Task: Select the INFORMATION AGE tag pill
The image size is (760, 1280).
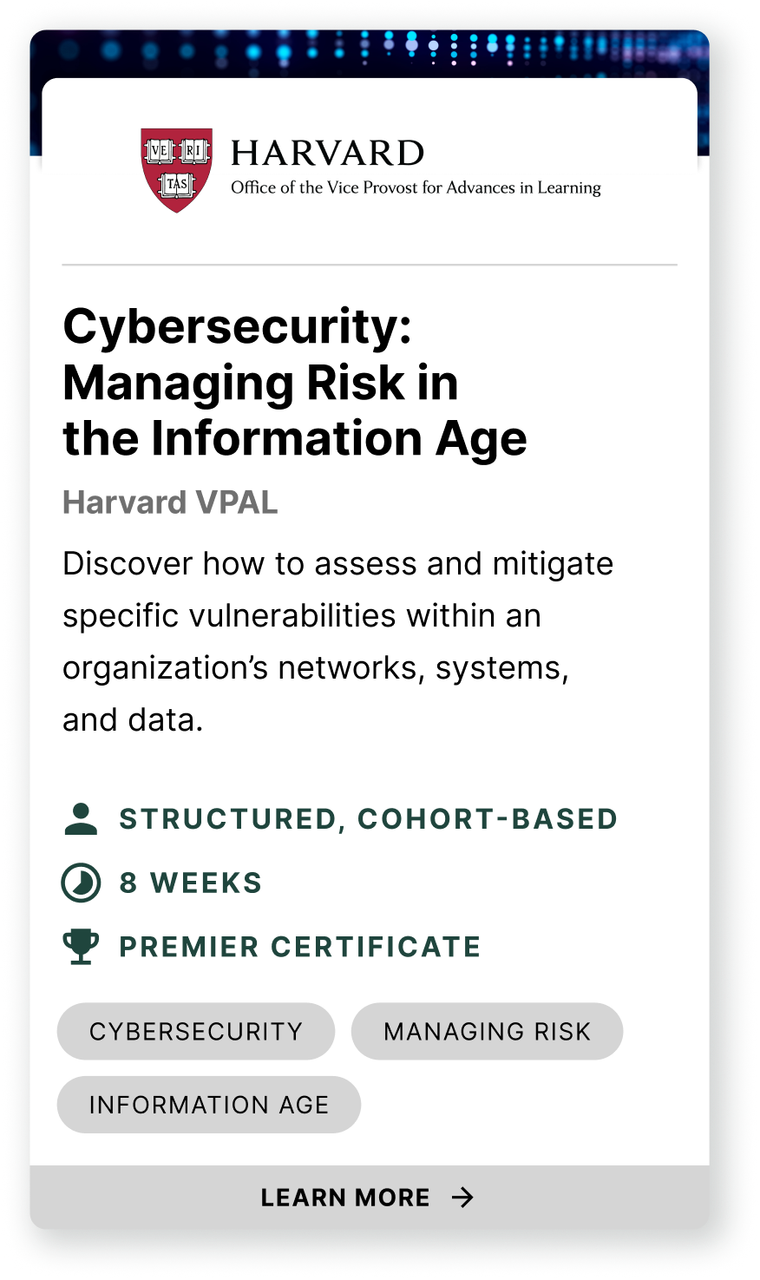Action: click(209, 1104)
